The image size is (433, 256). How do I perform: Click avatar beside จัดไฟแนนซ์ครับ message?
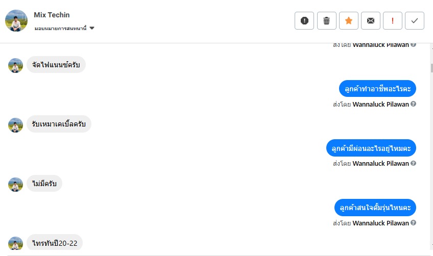click(16, 65)
